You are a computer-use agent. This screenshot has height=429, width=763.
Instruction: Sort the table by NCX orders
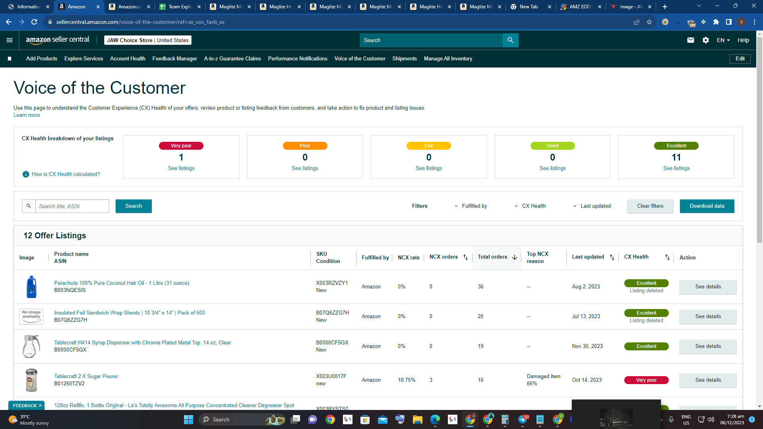click(466, 257)
